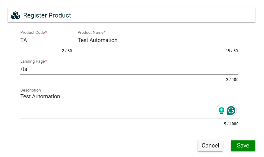Click the 15 / 1000 character counter
This screenshot has width=264, height=157.
[x=230, y=124]
